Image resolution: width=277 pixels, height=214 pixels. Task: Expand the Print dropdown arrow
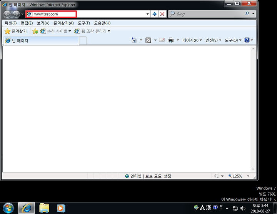click(x=178, y=40)
